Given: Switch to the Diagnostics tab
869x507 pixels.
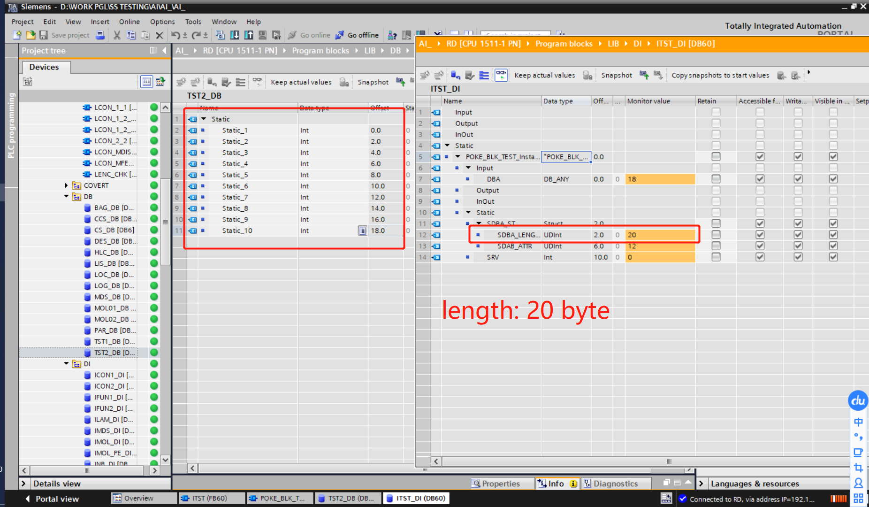Looking at the screenshot, I should click(x=616, y=484).
